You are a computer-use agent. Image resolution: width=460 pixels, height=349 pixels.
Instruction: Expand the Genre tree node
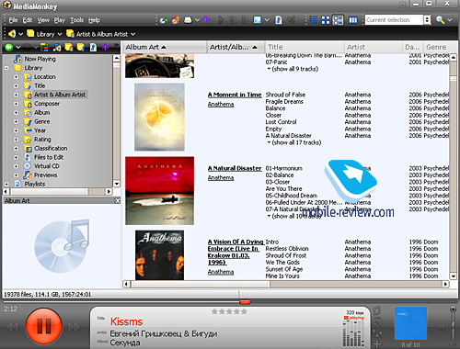click(x=16, y=121)
